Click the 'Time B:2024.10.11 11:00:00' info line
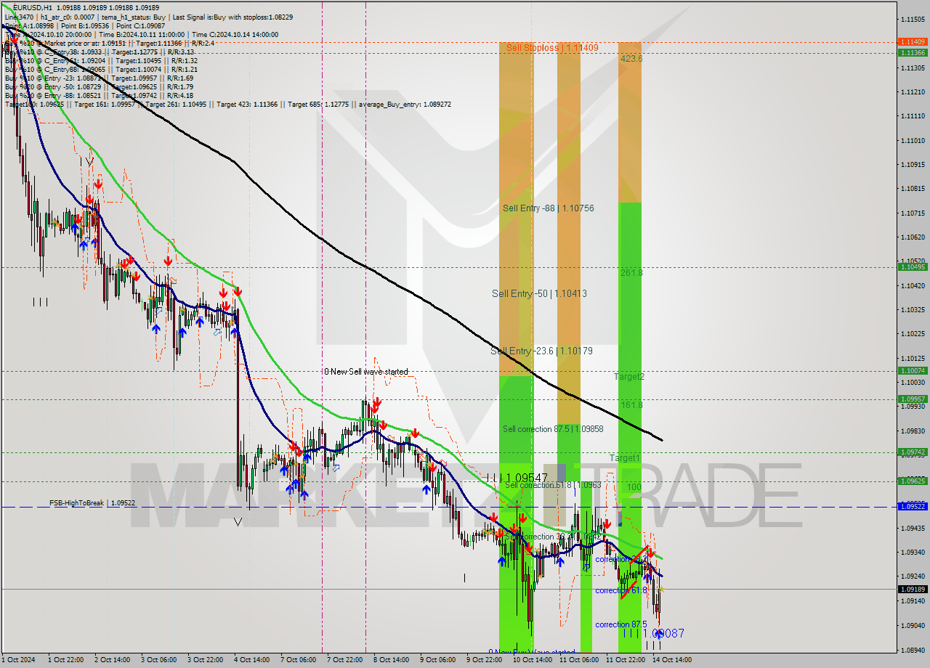The image size is (930, 668). [142, 34]
